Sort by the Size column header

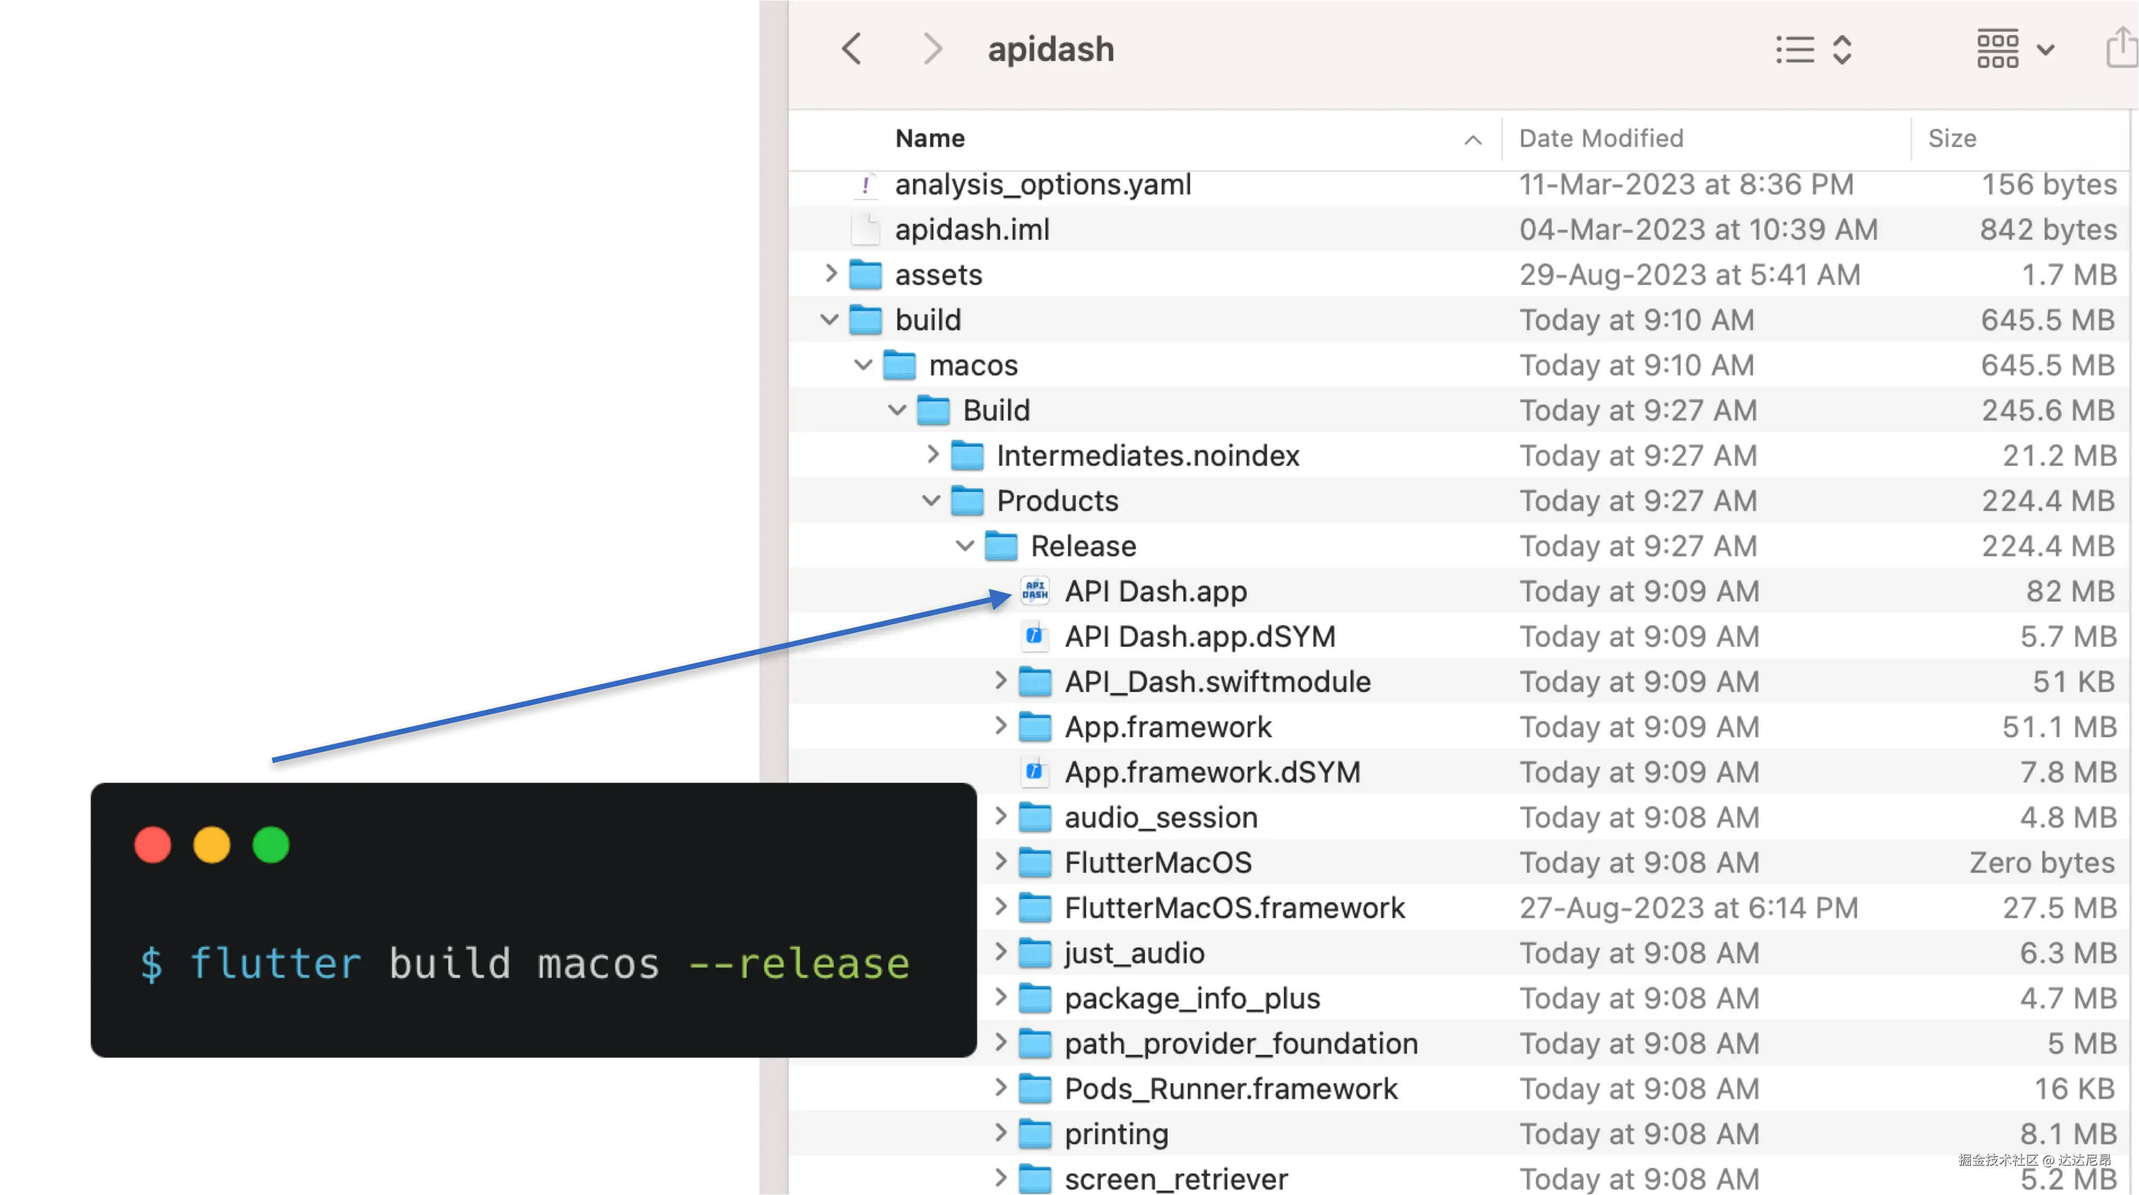pos(1952,139)
